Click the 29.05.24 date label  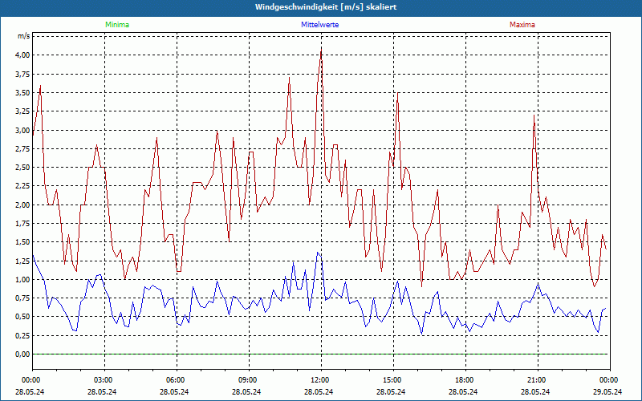pyautogui.click(x=607, y=392)
